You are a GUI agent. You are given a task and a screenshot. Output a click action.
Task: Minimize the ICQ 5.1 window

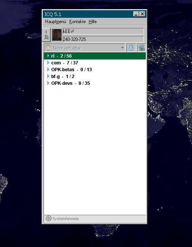(x=136, y=14)
